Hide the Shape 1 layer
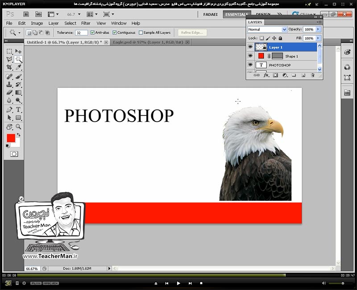This screenshot has width=357, height=290. (250, 56)
